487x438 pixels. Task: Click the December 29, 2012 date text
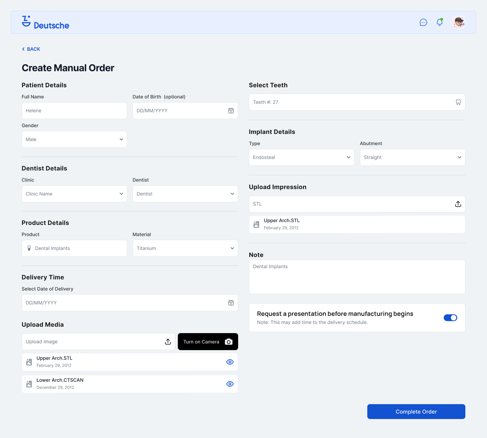55,388
